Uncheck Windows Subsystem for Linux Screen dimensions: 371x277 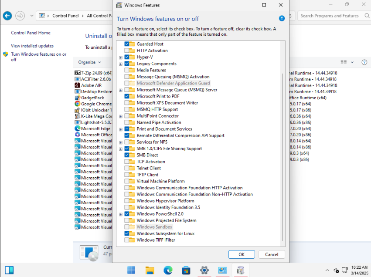[x=127, y=233]
